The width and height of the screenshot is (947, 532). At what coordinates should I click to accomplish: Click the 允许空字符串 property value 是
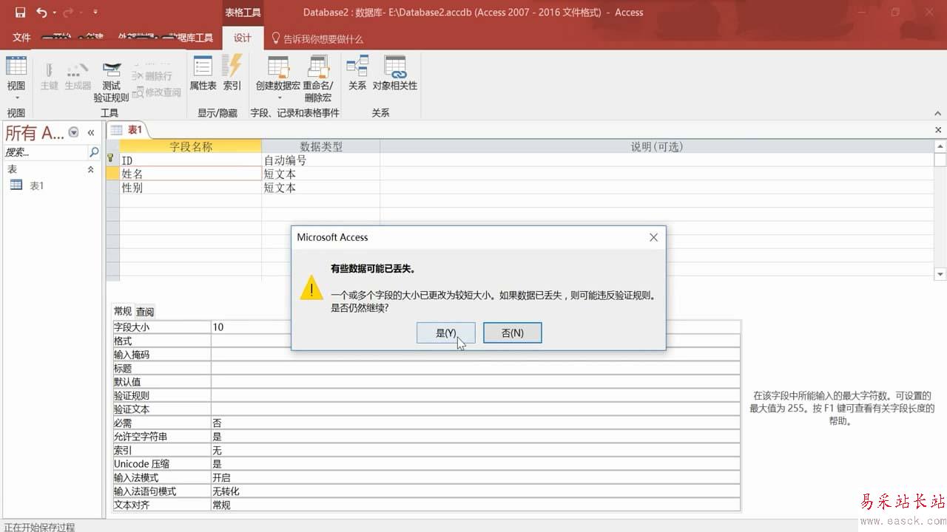pyautogui.click(x=476, y=437)
